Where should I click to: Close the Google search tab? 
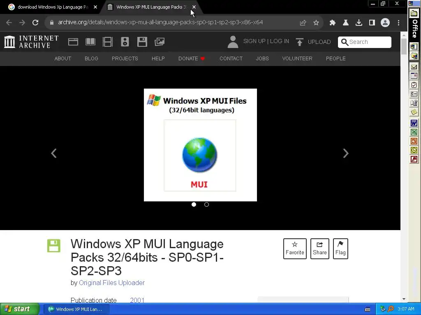[x=95, y=7]
